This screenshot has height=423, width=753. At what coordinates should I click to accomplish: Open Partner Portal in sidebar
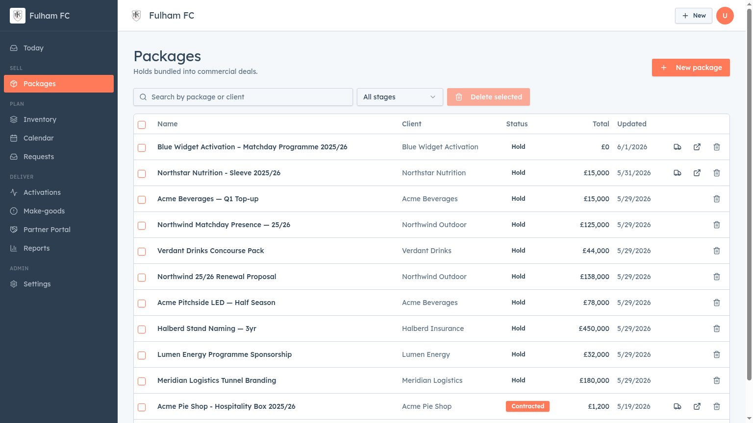point(59,230)
